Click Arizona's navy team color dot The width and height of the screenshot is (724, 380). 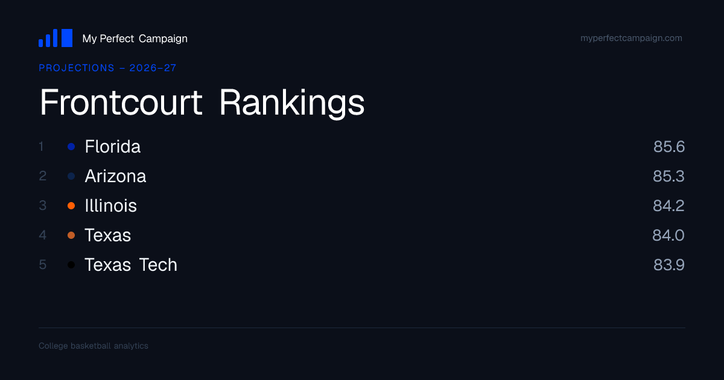[71, 176]
